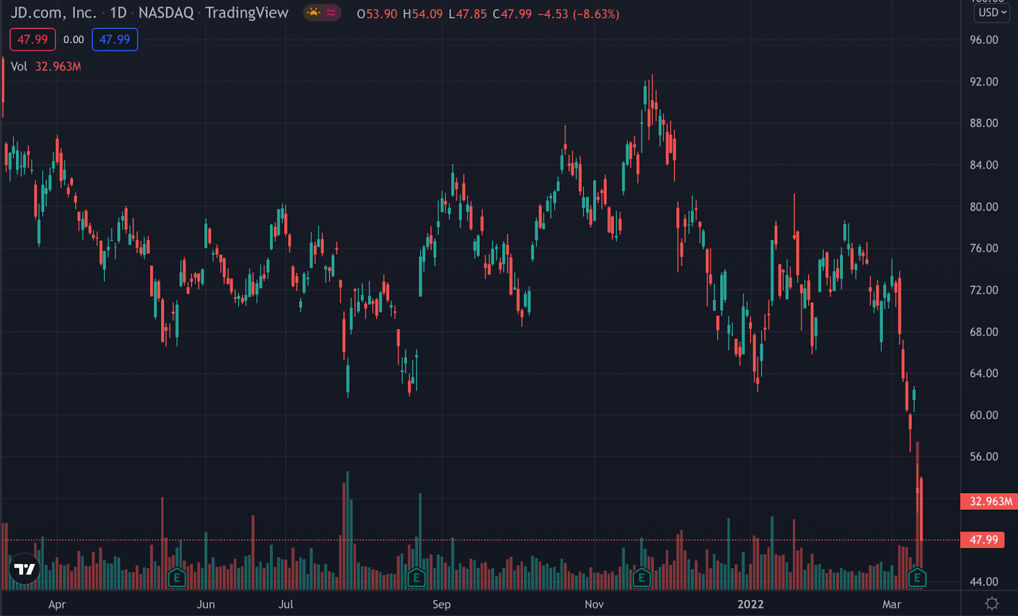Open the earnings marker after Nov
The width and height of the screenshot is (1018, 616).
click(641, 578)
